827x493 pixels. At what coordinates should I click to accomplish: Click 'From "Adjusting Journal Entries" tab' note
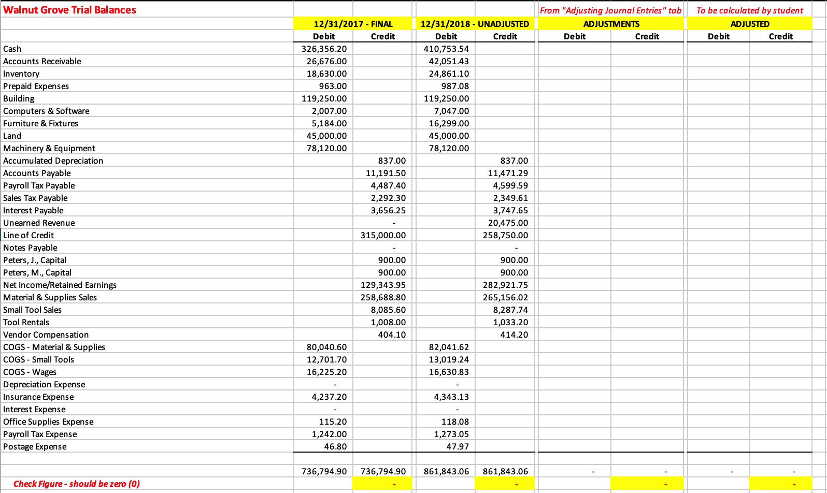(610, 10)
